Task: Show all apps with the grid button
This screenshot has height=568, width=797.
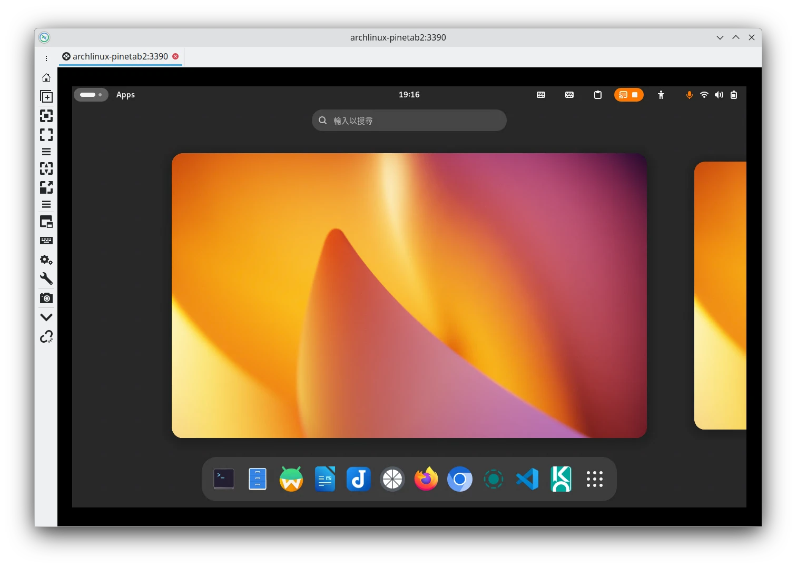Action: pos(594,479)
